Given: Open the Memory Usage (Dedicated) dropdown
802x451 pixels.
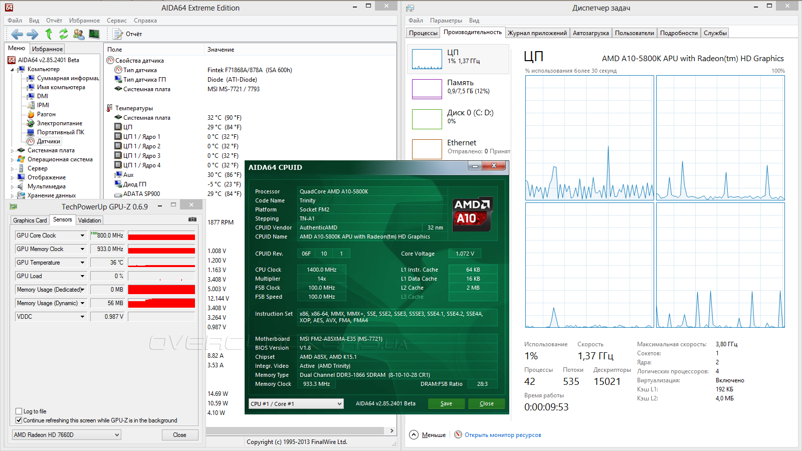Looking at the screenshot, I should [83, 290].
